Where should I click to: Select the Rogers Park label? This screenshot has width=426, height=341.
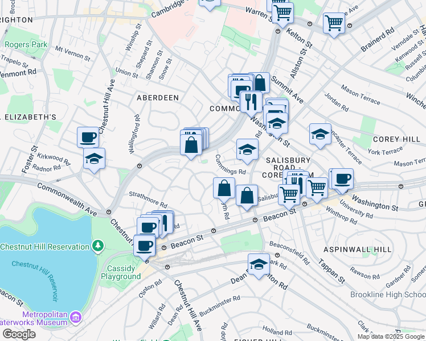pos(19,44)
